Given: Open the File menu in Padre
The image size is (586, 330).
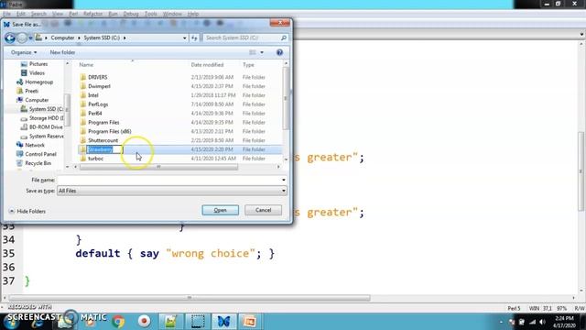Looking at the screenshot, I should coord(6,14).
